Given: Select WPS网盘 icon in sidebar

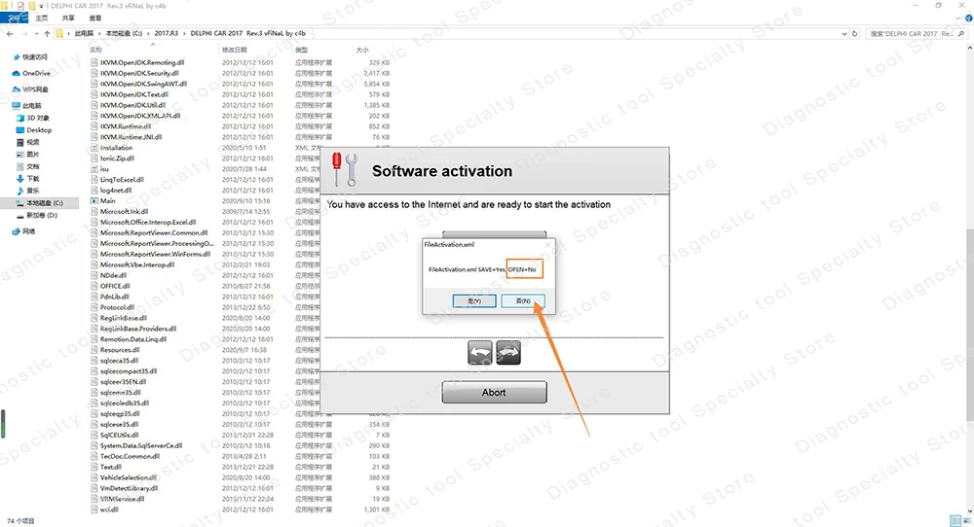Looking at the screenshot, I should (17, 89).
